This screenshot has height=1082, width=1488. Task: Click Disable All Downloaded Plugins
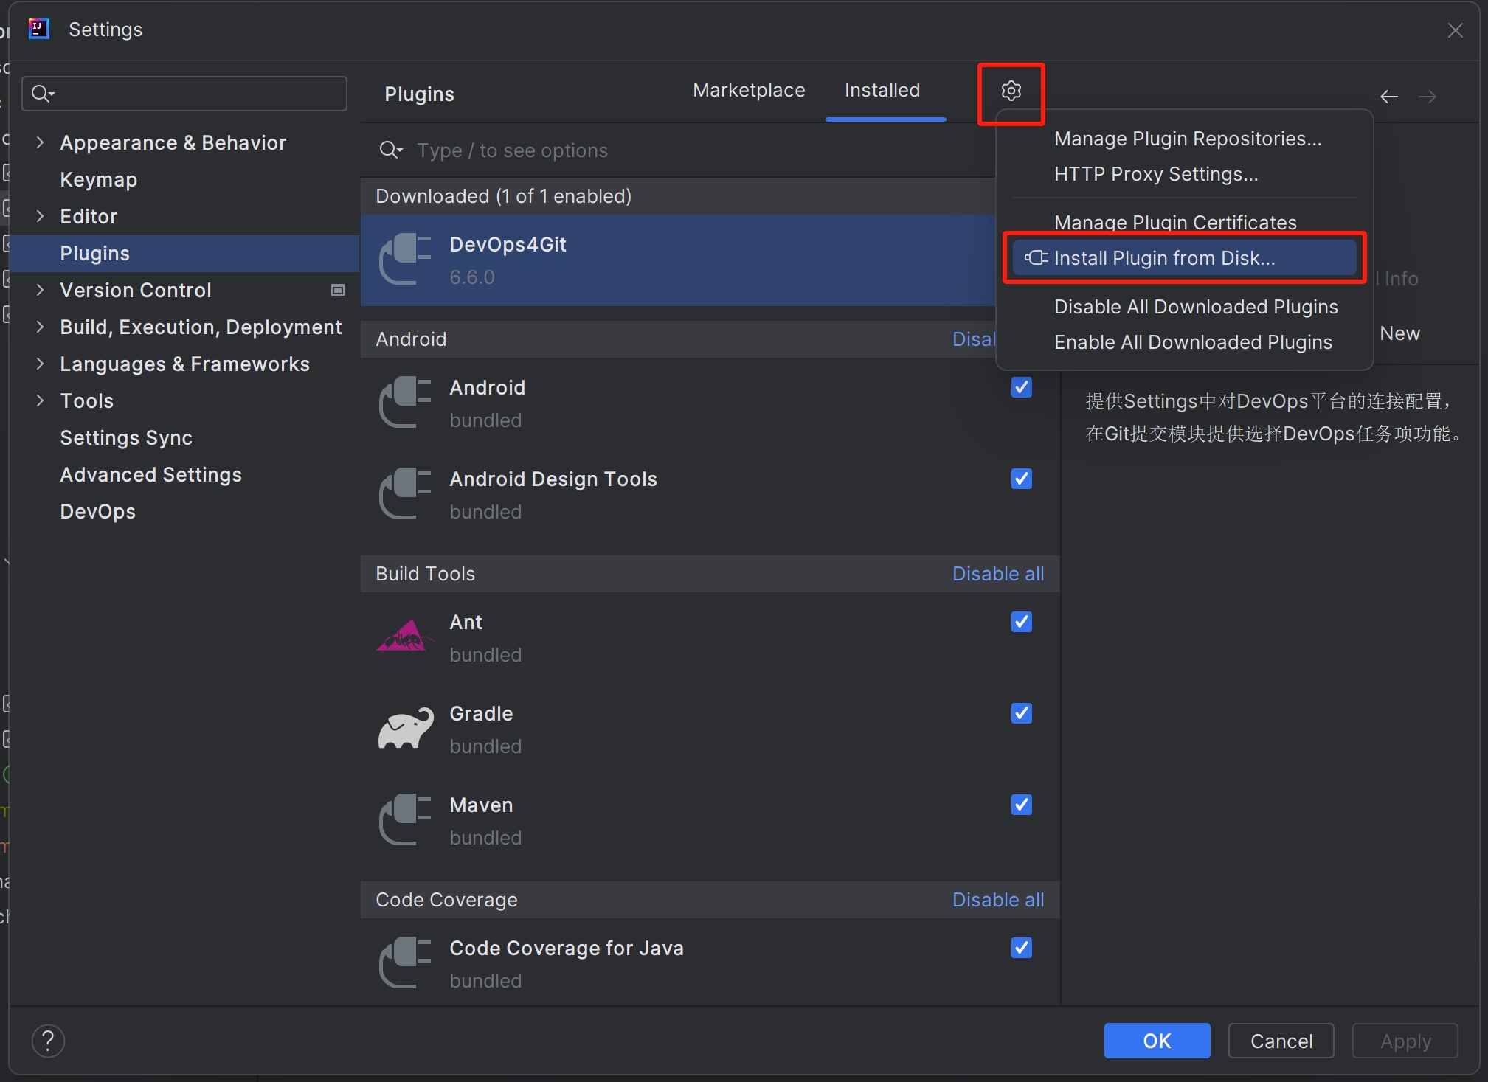coord(1196,307)
